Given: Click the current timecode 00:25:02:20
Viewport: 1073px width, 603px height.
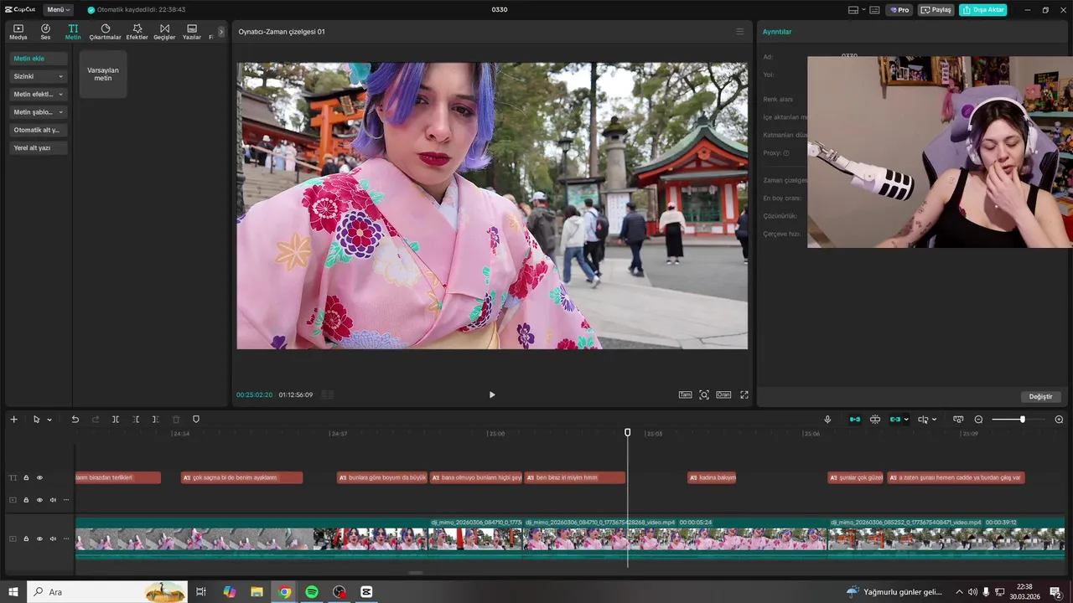Looking at the screenshot, I should (x=254, y=394).
